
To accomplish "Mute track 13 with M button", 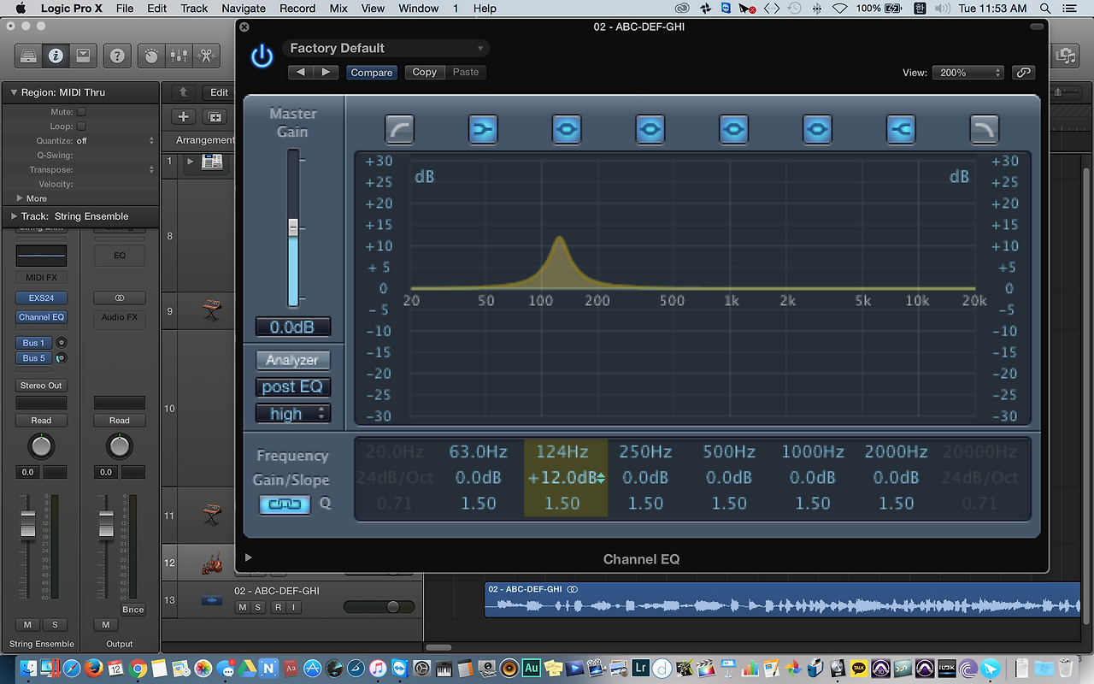I will (x=242, y=608).
